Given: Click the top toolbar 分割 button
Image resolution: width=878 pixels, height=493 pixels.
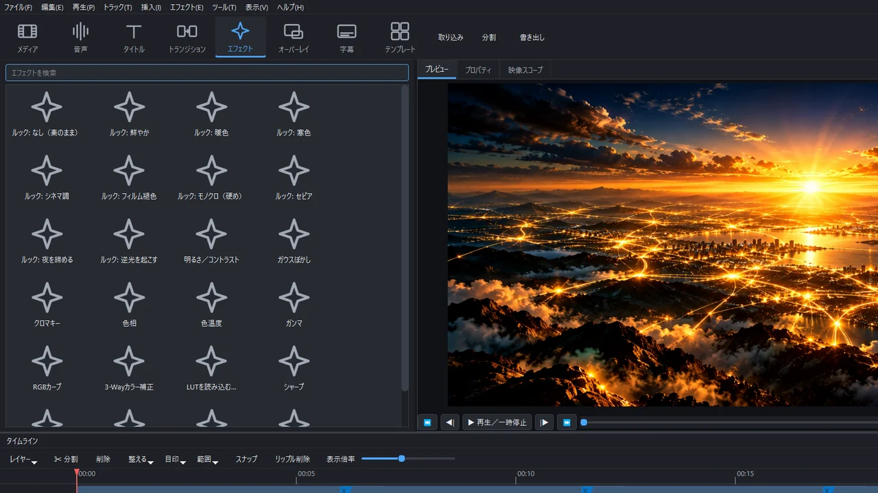Looking at the screenshot, I should [489, 38].
